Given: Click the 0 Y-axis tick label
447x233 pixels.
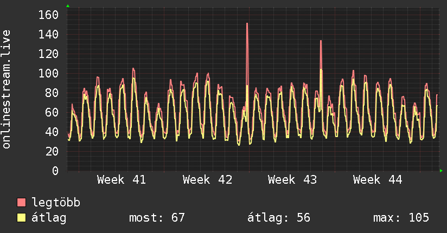Looking at the screenshot, I should coord(55,171).
